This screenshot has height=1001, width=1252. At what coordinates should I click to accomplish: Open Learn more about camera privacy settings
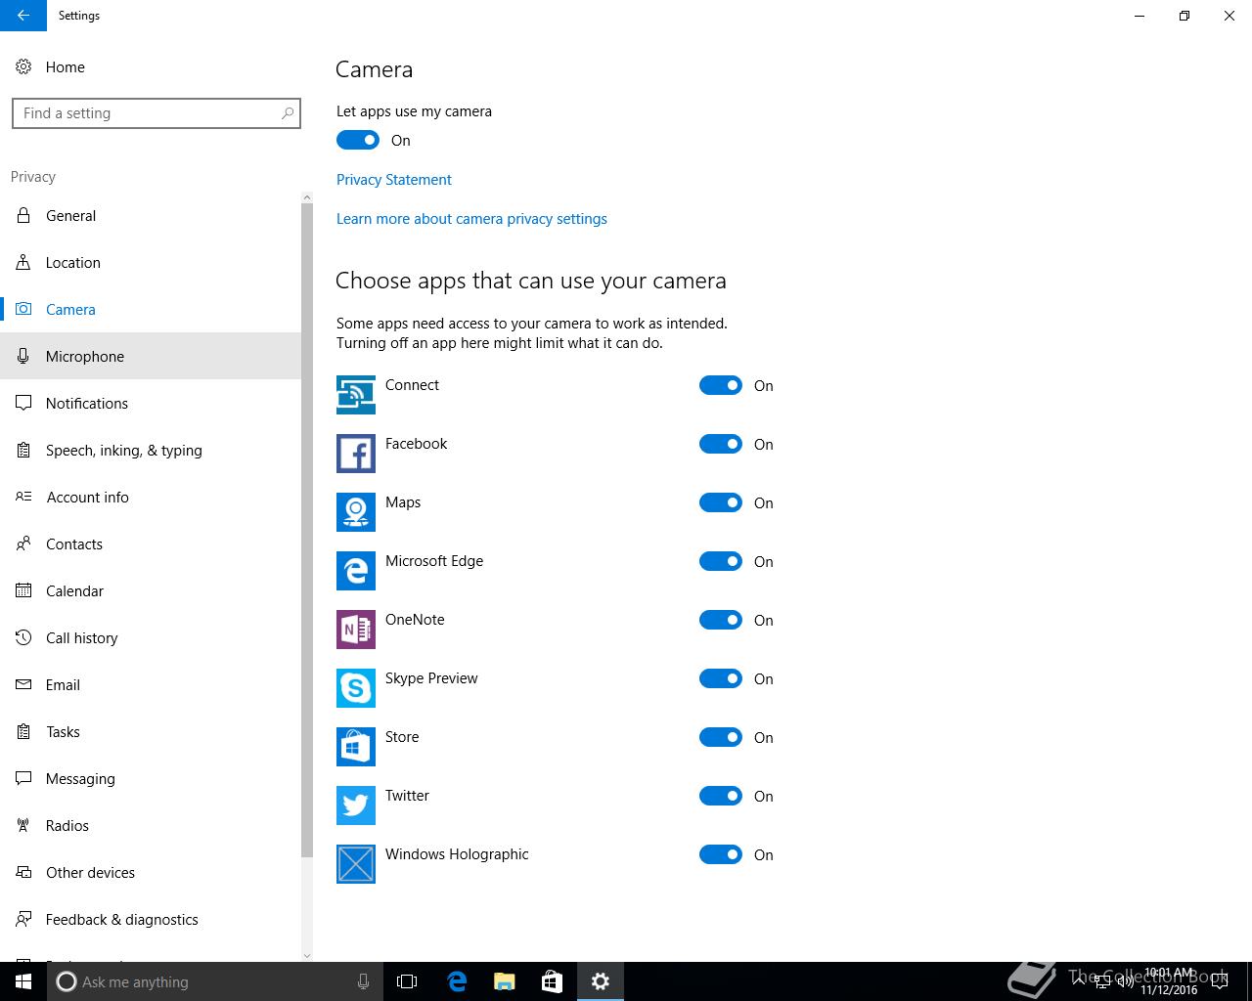(471, 219)
